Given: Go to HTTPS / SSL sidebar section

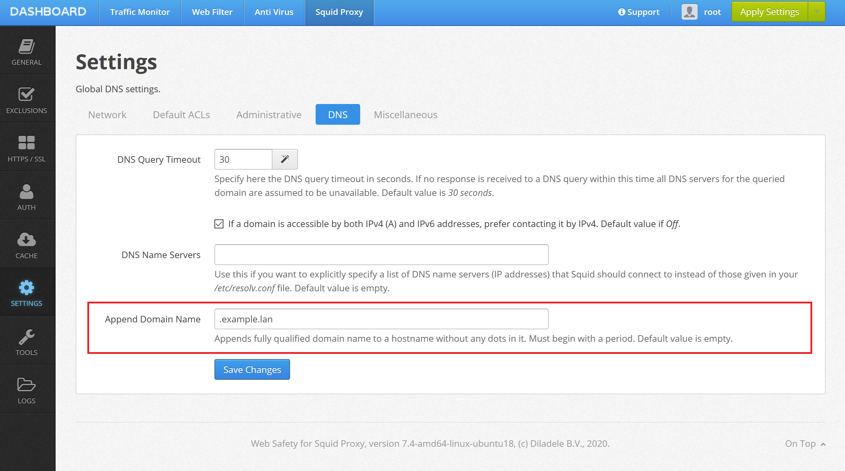Looking at the screenshot, I should pyautogui.click(x=27, y=149).
